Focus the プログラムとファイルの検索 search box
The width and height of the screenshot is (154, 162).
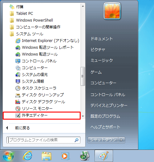(43, 140)
